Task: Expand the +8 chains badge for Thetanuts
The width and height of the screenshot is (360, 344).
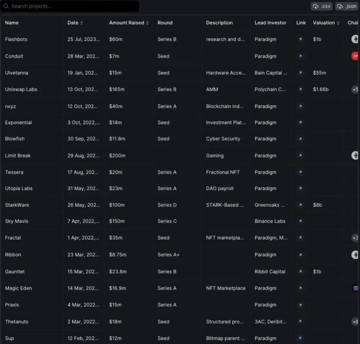Action: tap(355, 321)
